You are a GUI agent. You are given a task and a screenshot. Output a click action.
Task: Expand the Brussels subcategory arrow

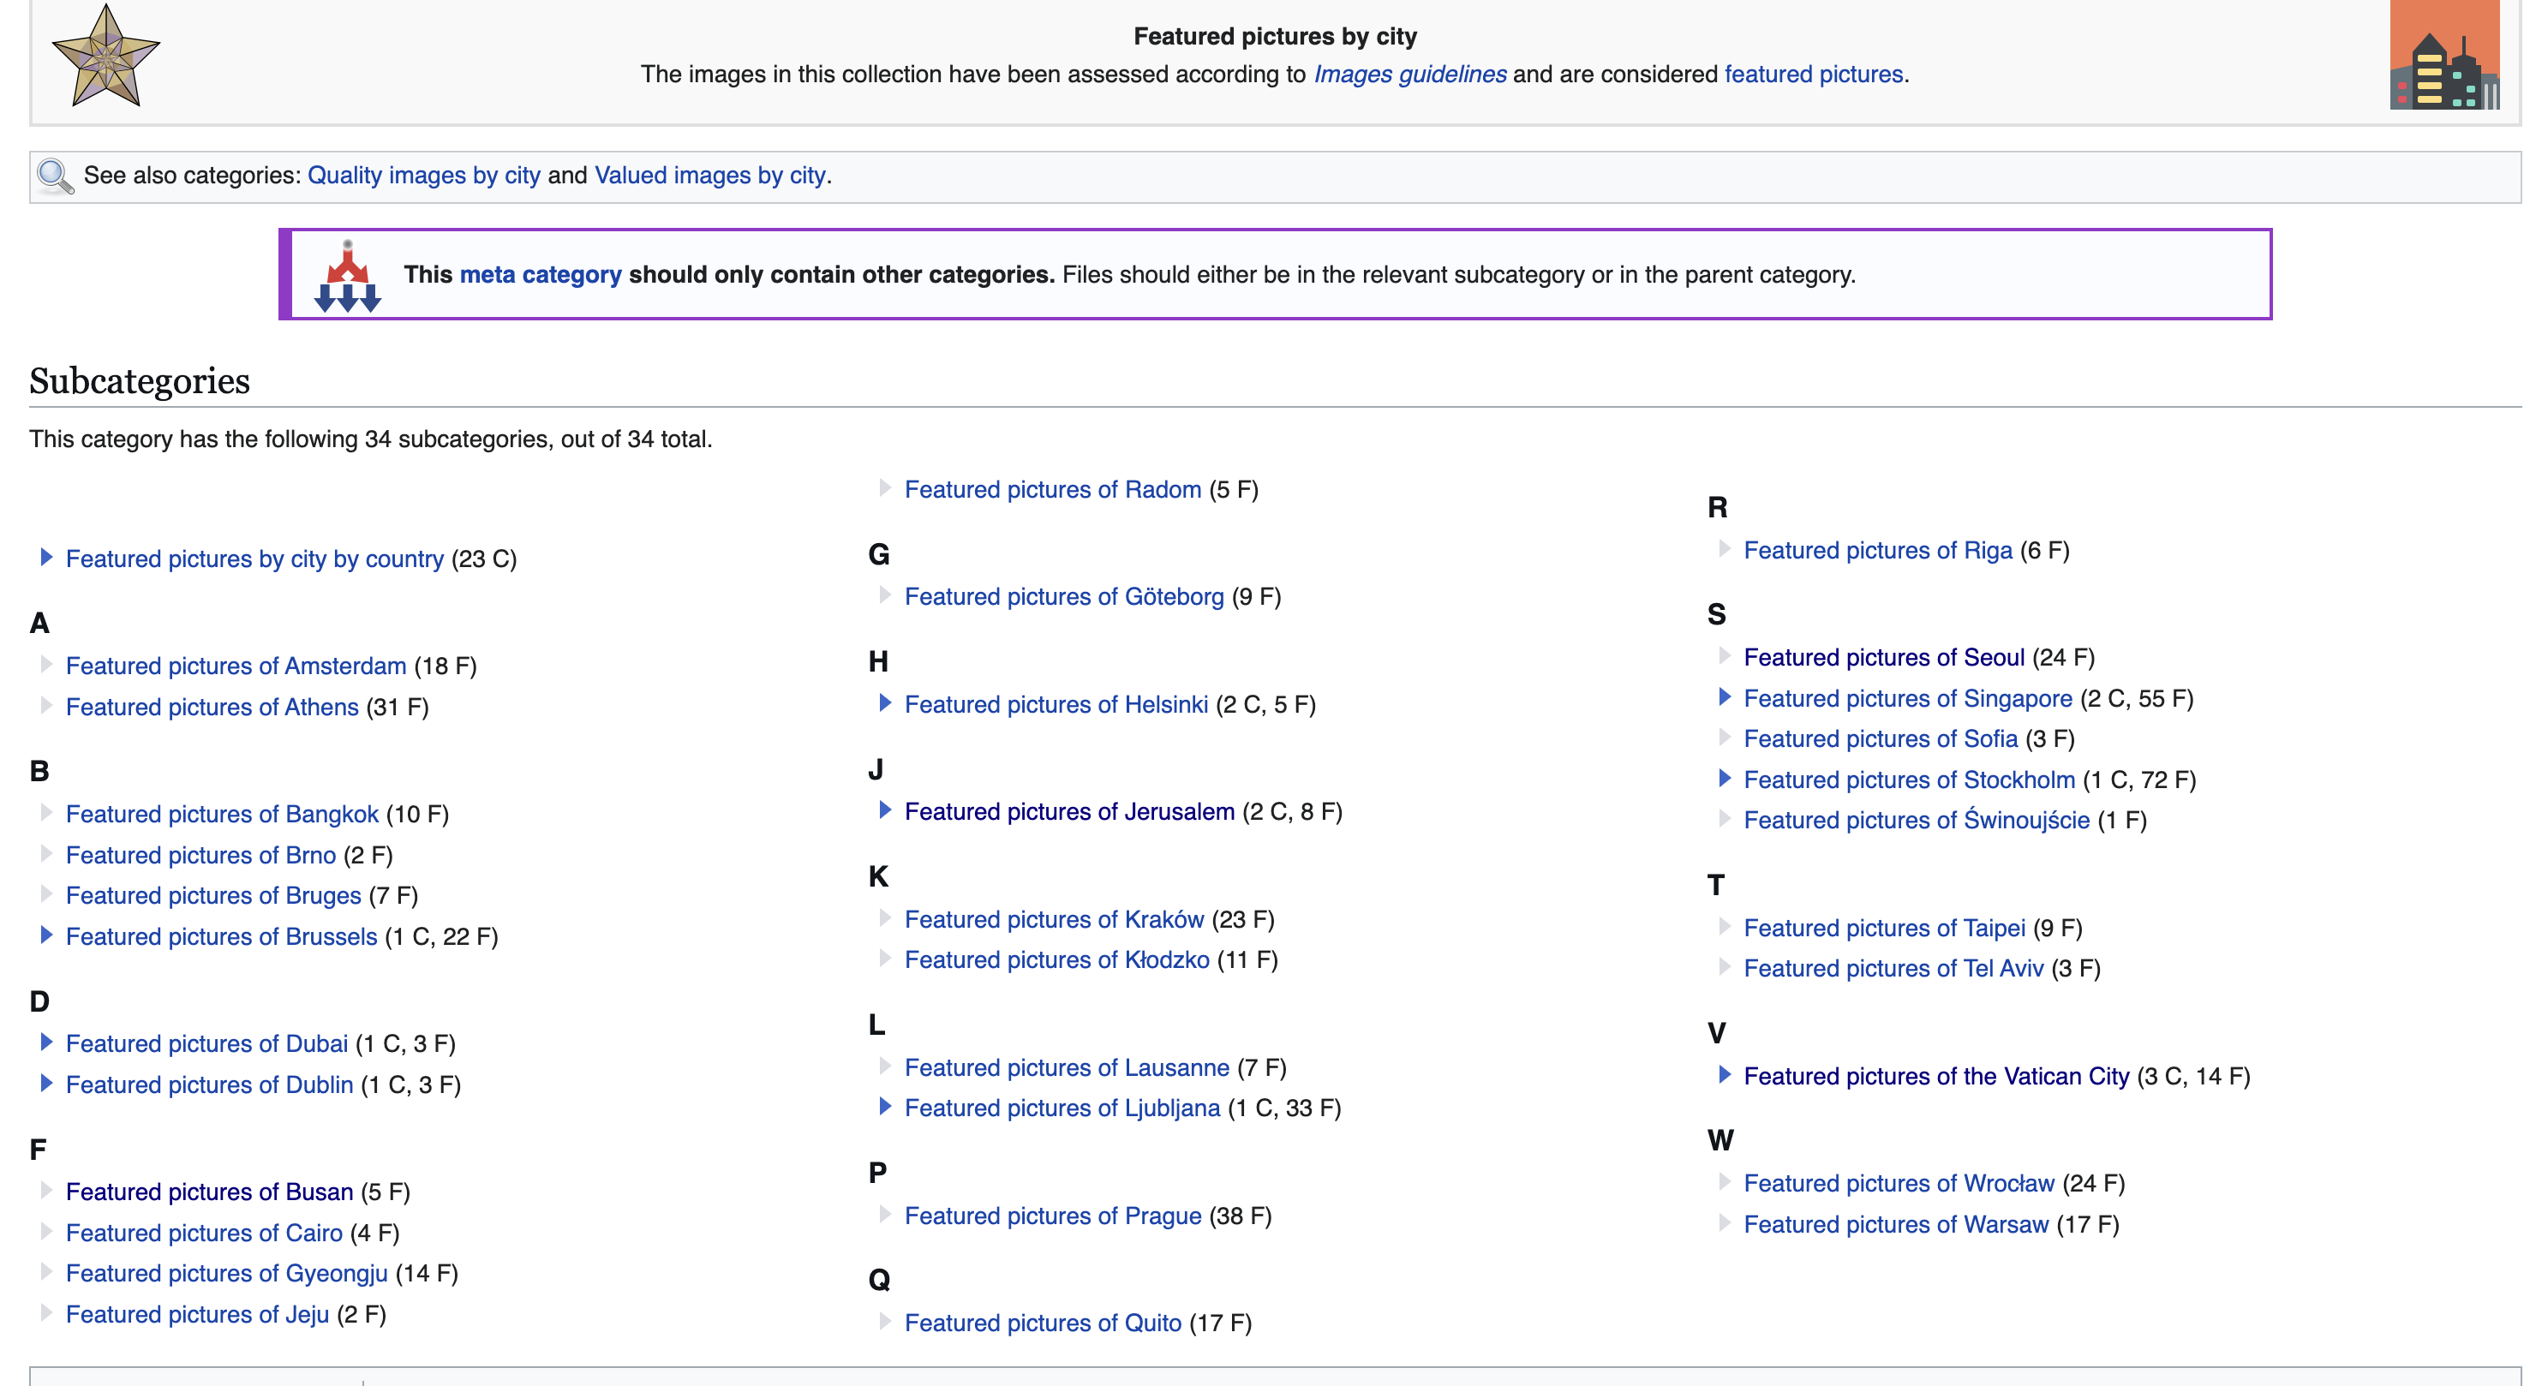45,935
